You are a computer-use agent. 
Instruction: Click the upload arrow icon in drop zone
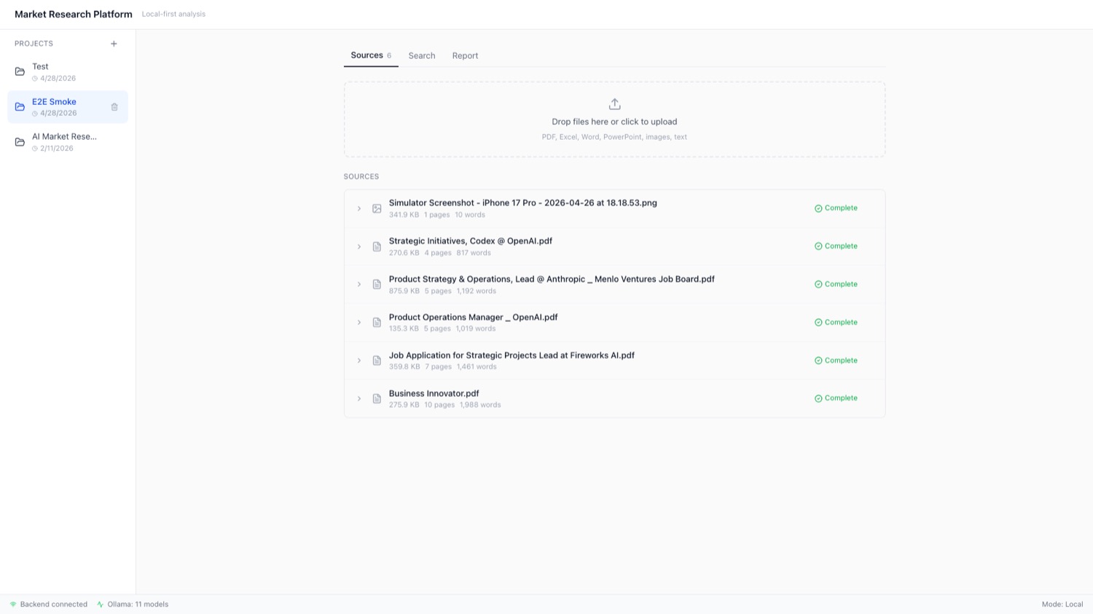pos(614,104)
